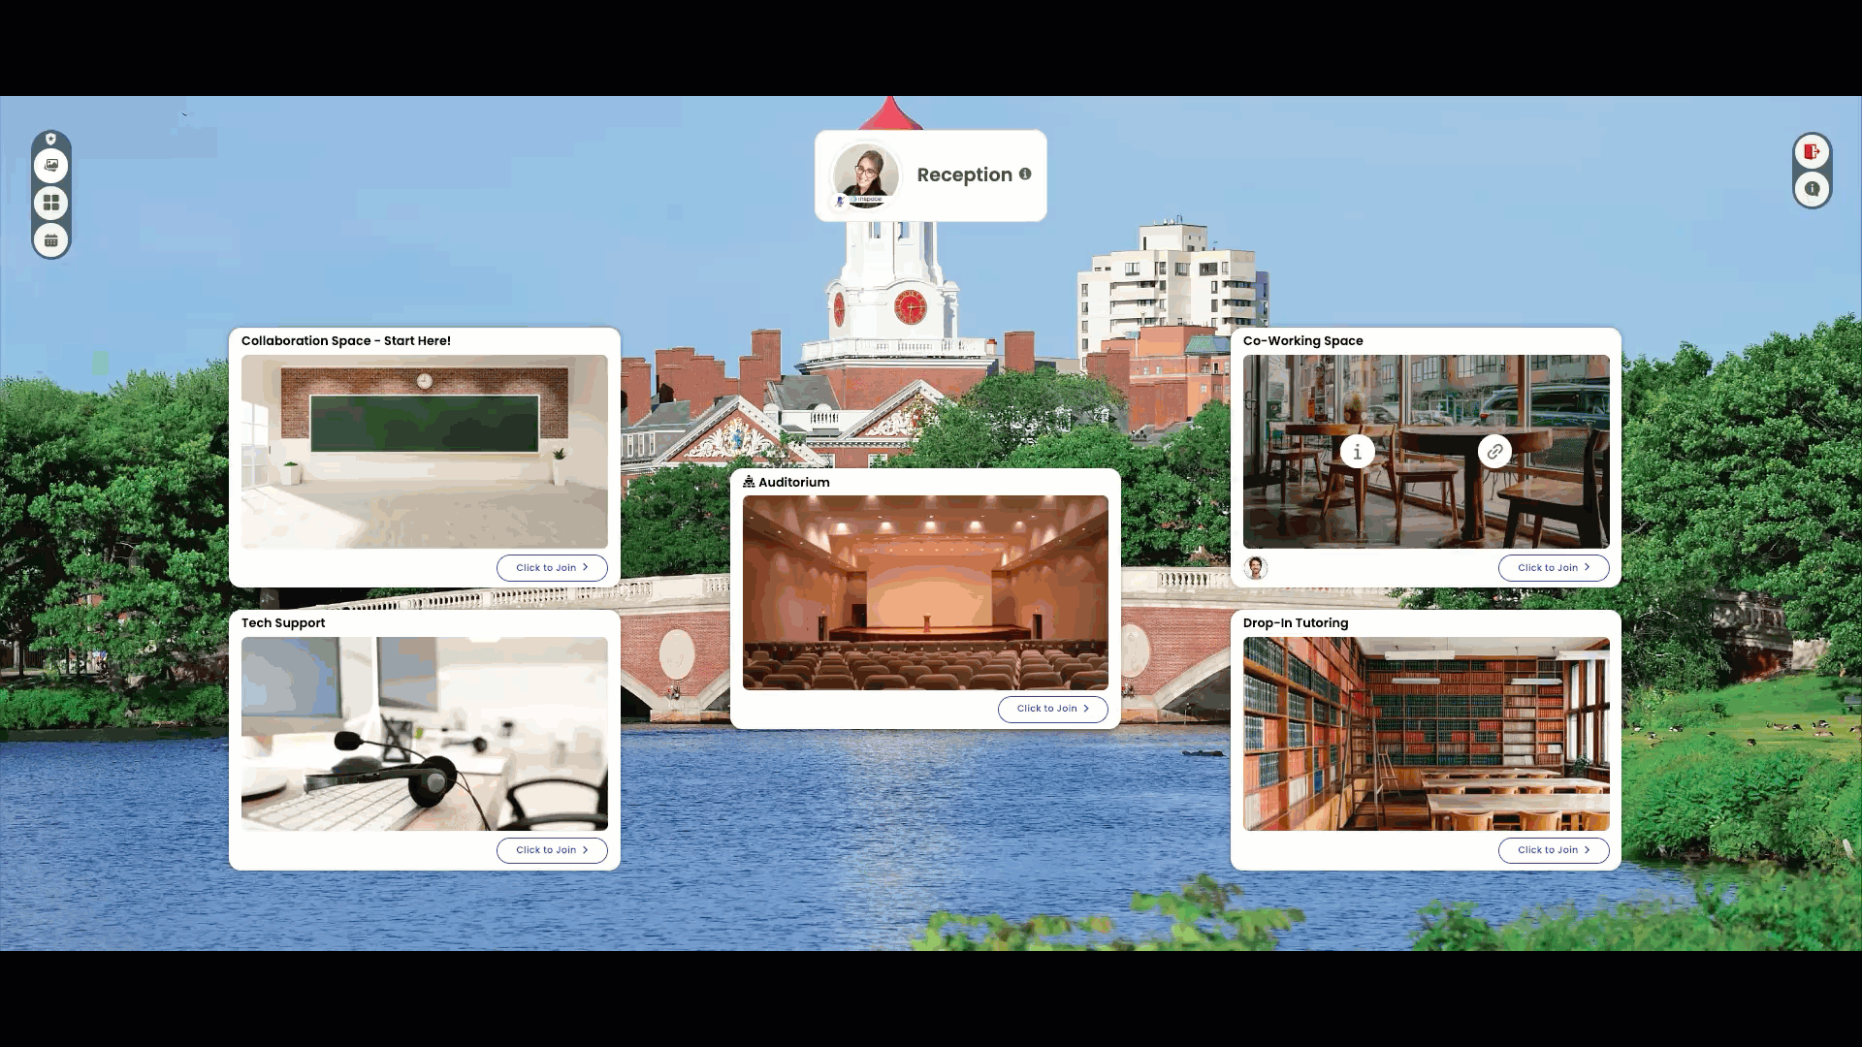Click the Co-Working Space participant avatar

pyautogui.click(x=1255, y=566)
